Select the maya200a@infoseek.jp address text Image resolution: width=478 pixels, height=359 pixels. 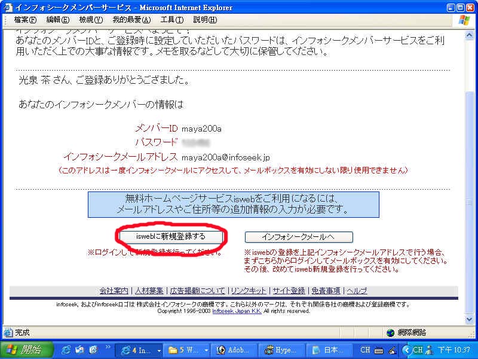[x=226, y=157]
